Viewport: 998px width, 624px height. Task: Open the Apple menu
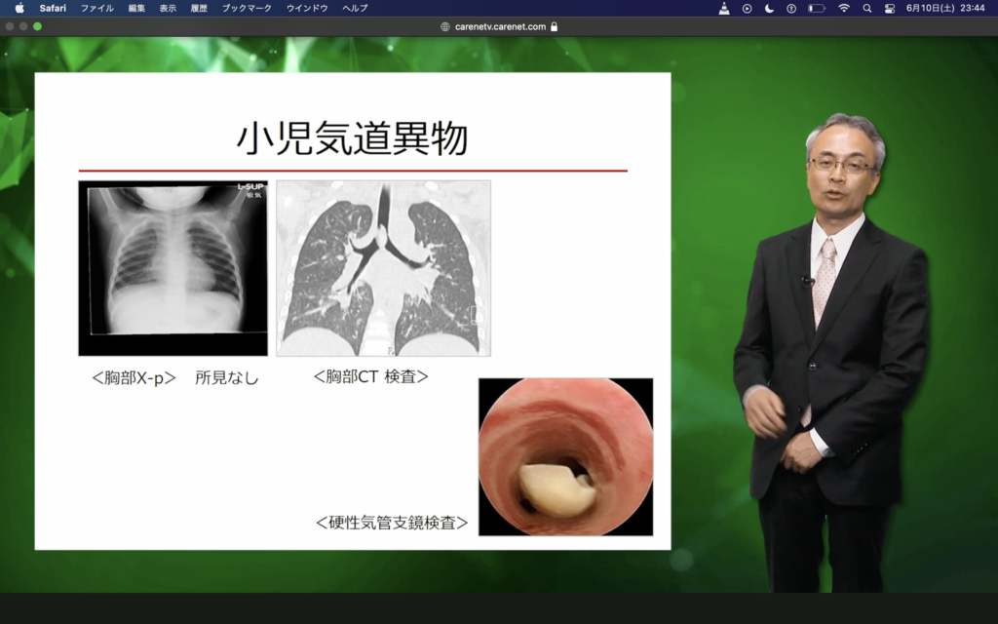click(x=19, y=8)
